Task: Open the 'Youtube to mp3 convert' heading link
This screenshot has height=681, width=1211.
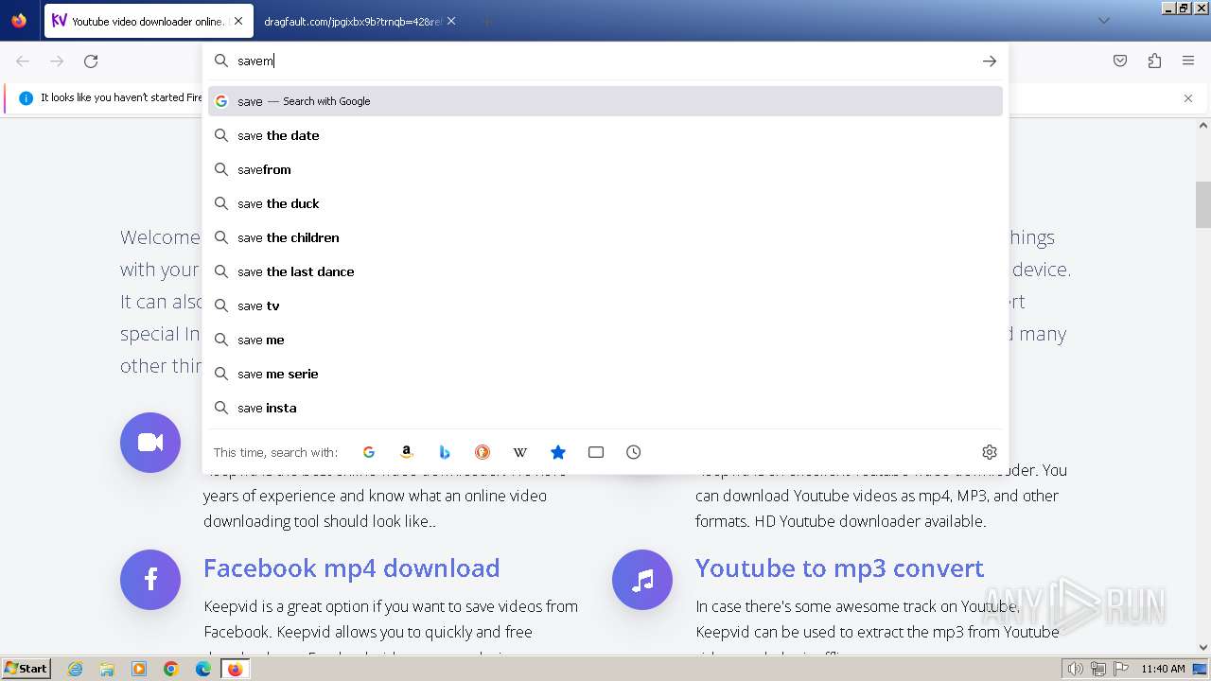Action: (x=840, y=567)
